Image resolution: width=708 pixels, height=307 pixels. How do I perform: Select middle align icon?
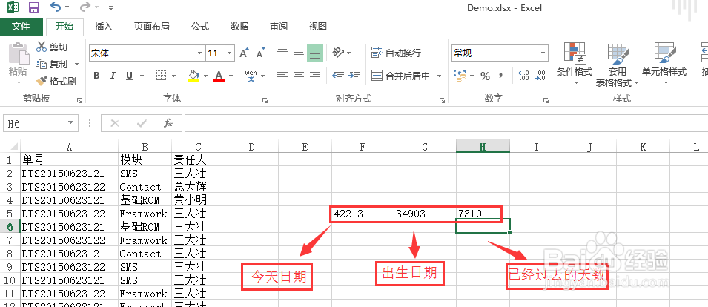coord(299,53)
